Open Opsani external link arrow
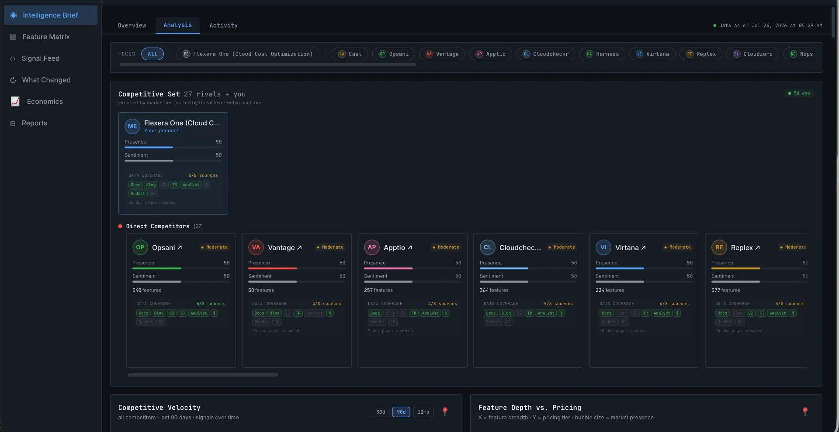839x432 pixels. [180, 248]
